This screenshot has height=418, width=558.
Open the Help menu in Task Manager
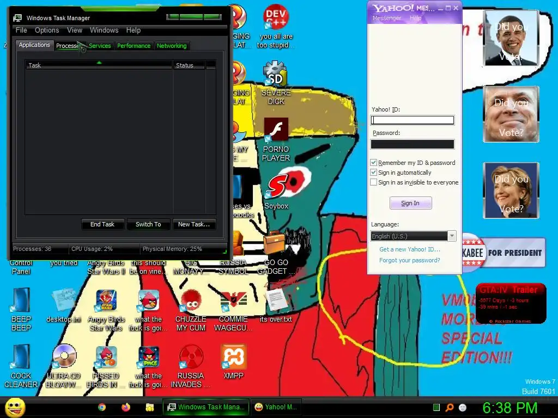coord(134,30)
